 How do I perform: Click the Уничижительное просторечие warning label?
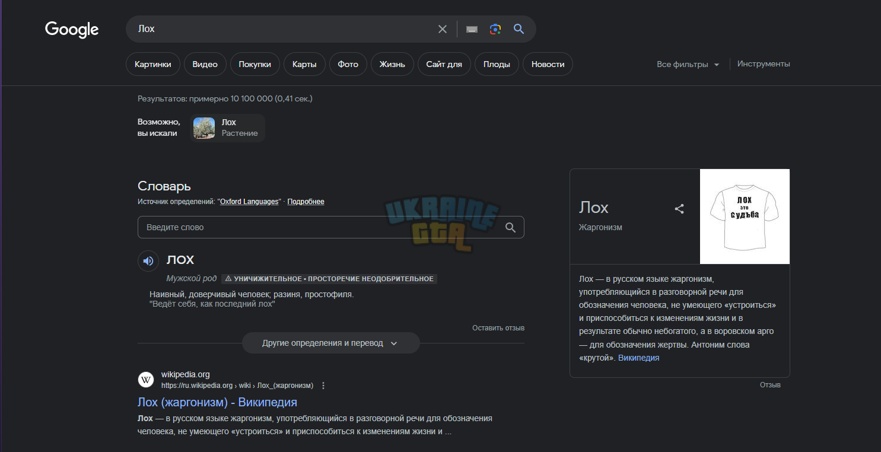coord(329,279)
